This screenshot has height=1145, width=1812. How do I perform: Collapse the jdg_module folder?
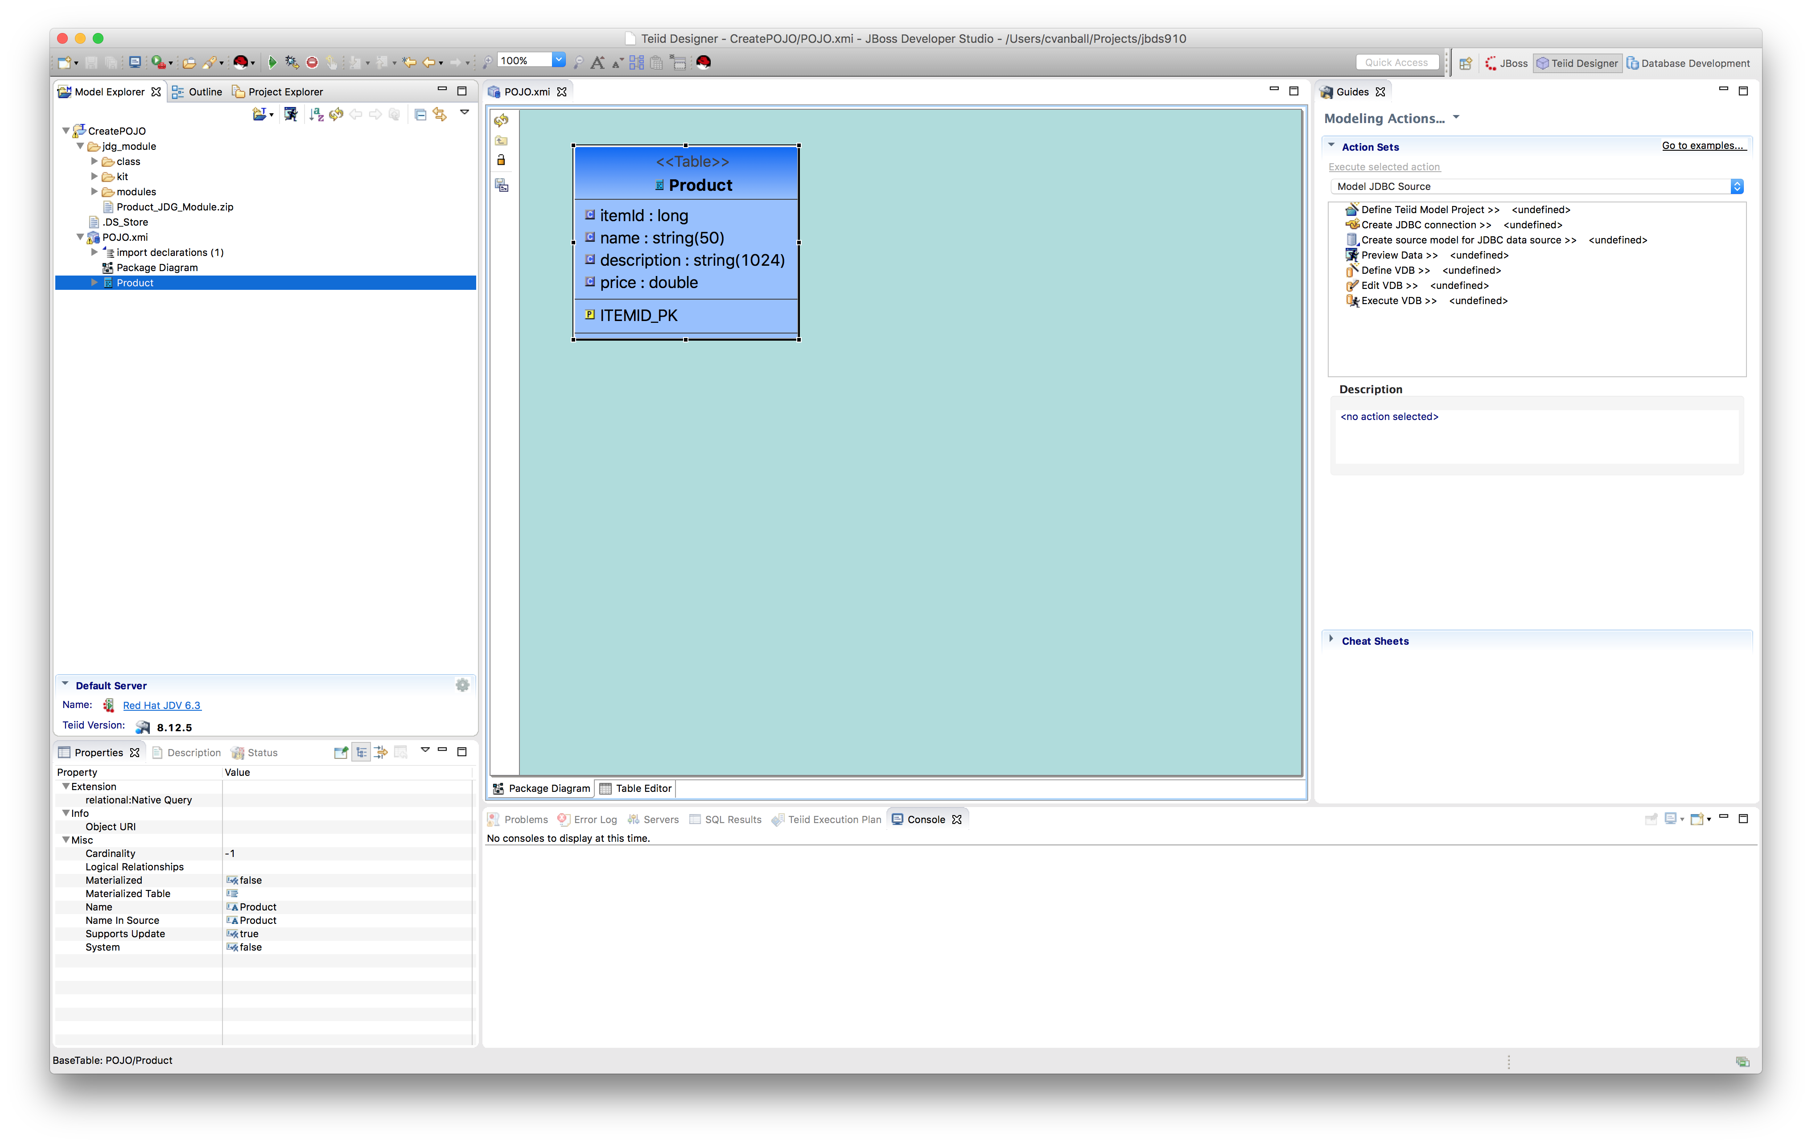tap(80, 147)
